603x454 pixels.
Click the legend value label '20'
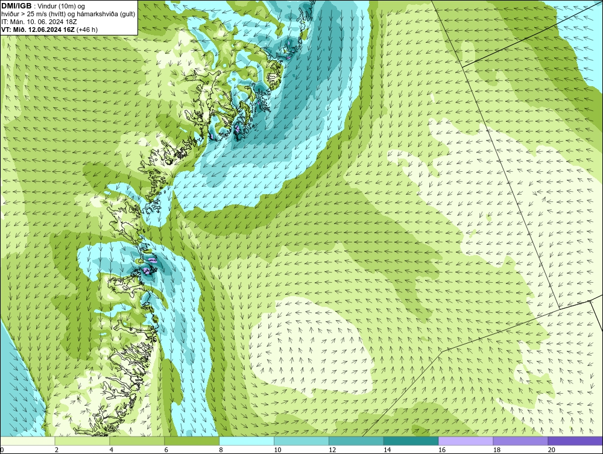point(552,450)
